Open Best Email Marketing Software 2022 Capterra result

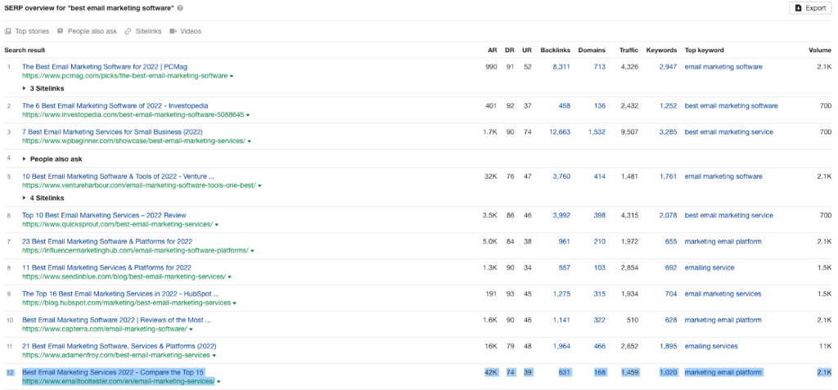(x=116, y=320)
